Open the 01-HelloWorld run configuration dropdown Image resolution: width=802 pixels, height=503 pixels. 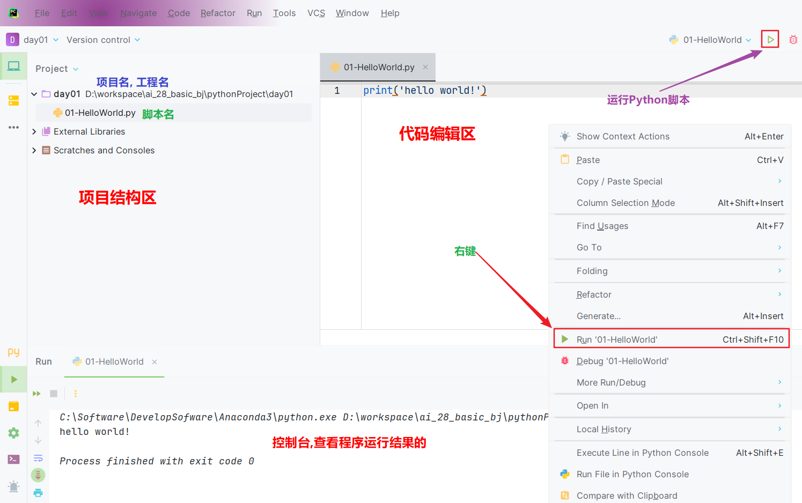coord(710,40)
